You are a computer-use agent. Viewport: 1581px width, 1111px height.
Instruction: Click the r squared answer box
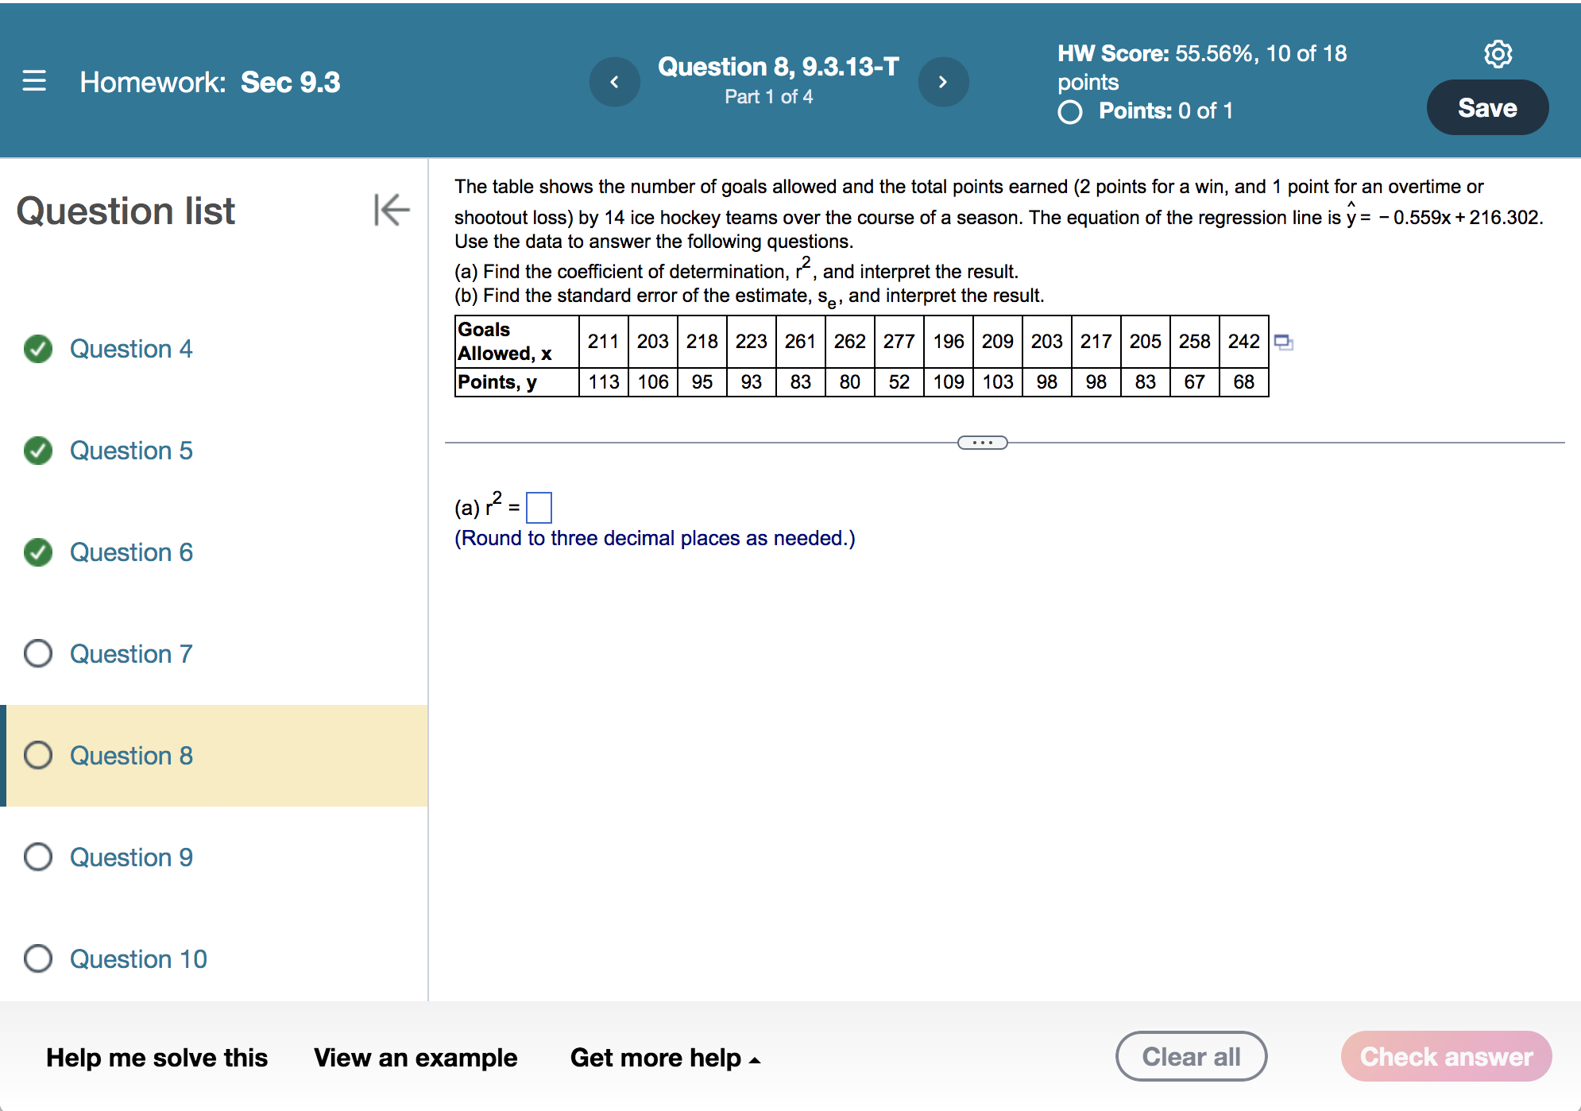539,508
